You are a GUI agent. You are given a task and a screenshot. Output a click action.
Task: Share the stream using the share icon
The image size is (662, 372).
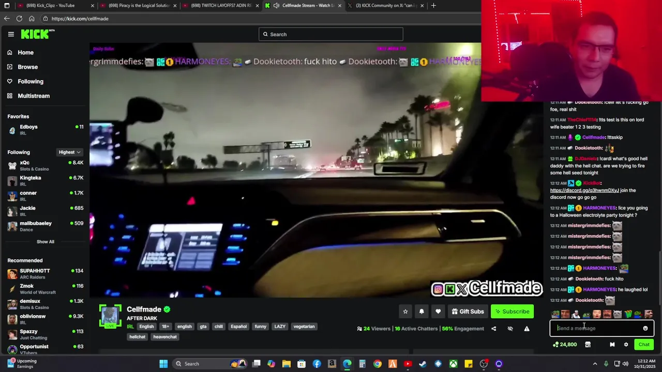493,329
